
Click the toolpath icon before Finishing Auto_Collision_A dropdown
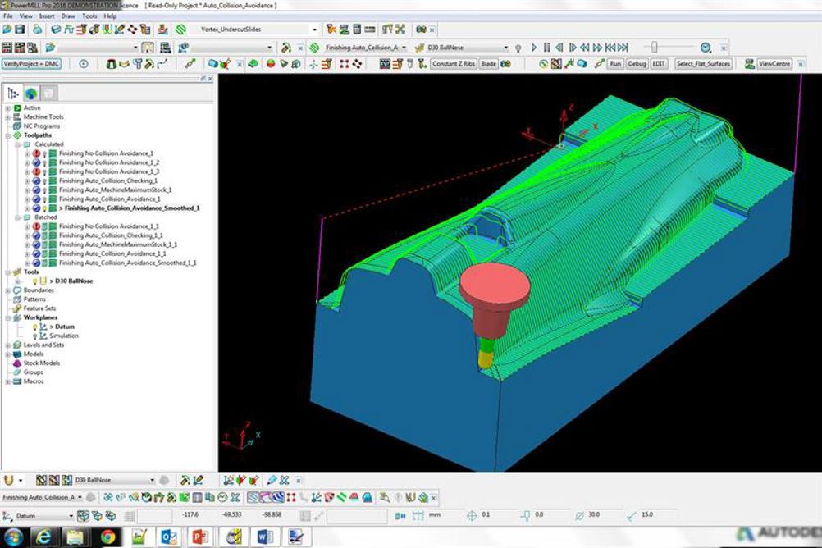[314, 48]
